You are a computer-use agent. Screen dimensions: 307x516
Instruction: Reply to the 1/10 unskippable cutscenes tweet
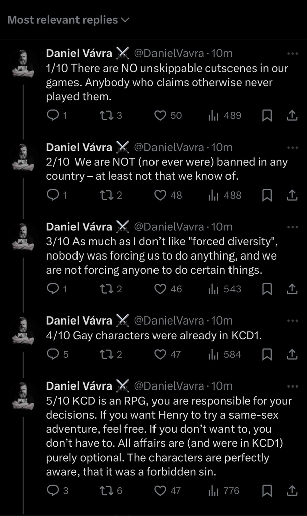point(53,116)
